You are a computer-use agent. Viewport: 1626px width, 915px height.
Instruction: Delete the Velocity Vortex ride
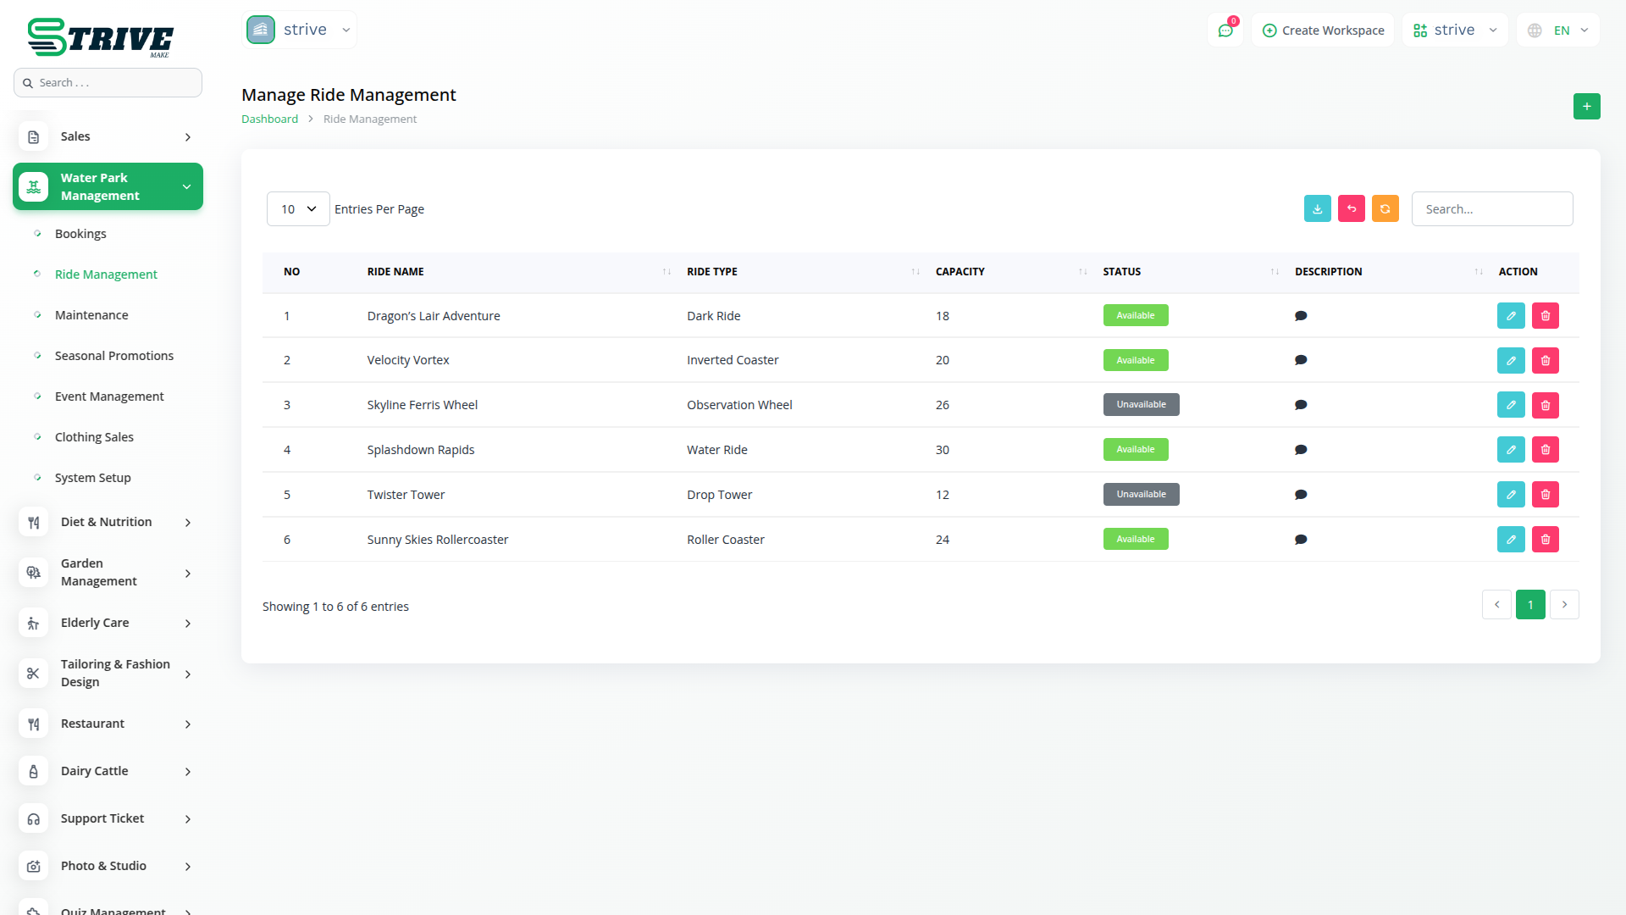point(1545,361)
